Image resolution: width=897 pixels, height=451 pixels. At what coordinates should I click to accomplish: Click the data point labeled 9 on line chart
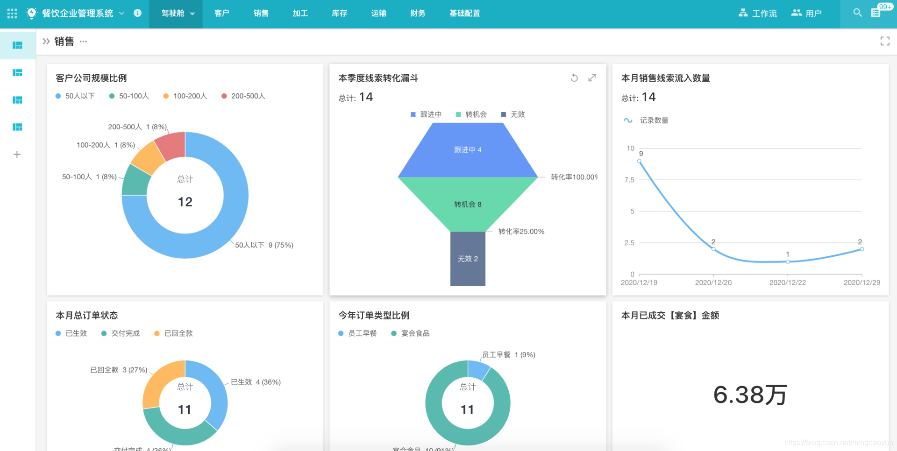[x=639, y=161]
